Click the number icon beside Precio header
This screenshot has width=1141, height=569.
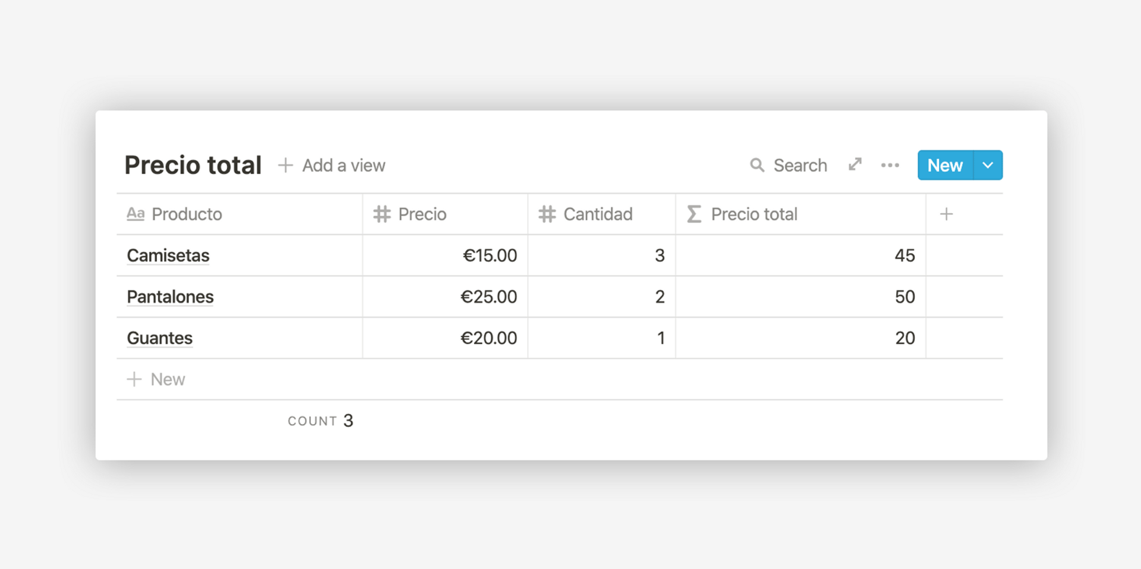(382, 214)
